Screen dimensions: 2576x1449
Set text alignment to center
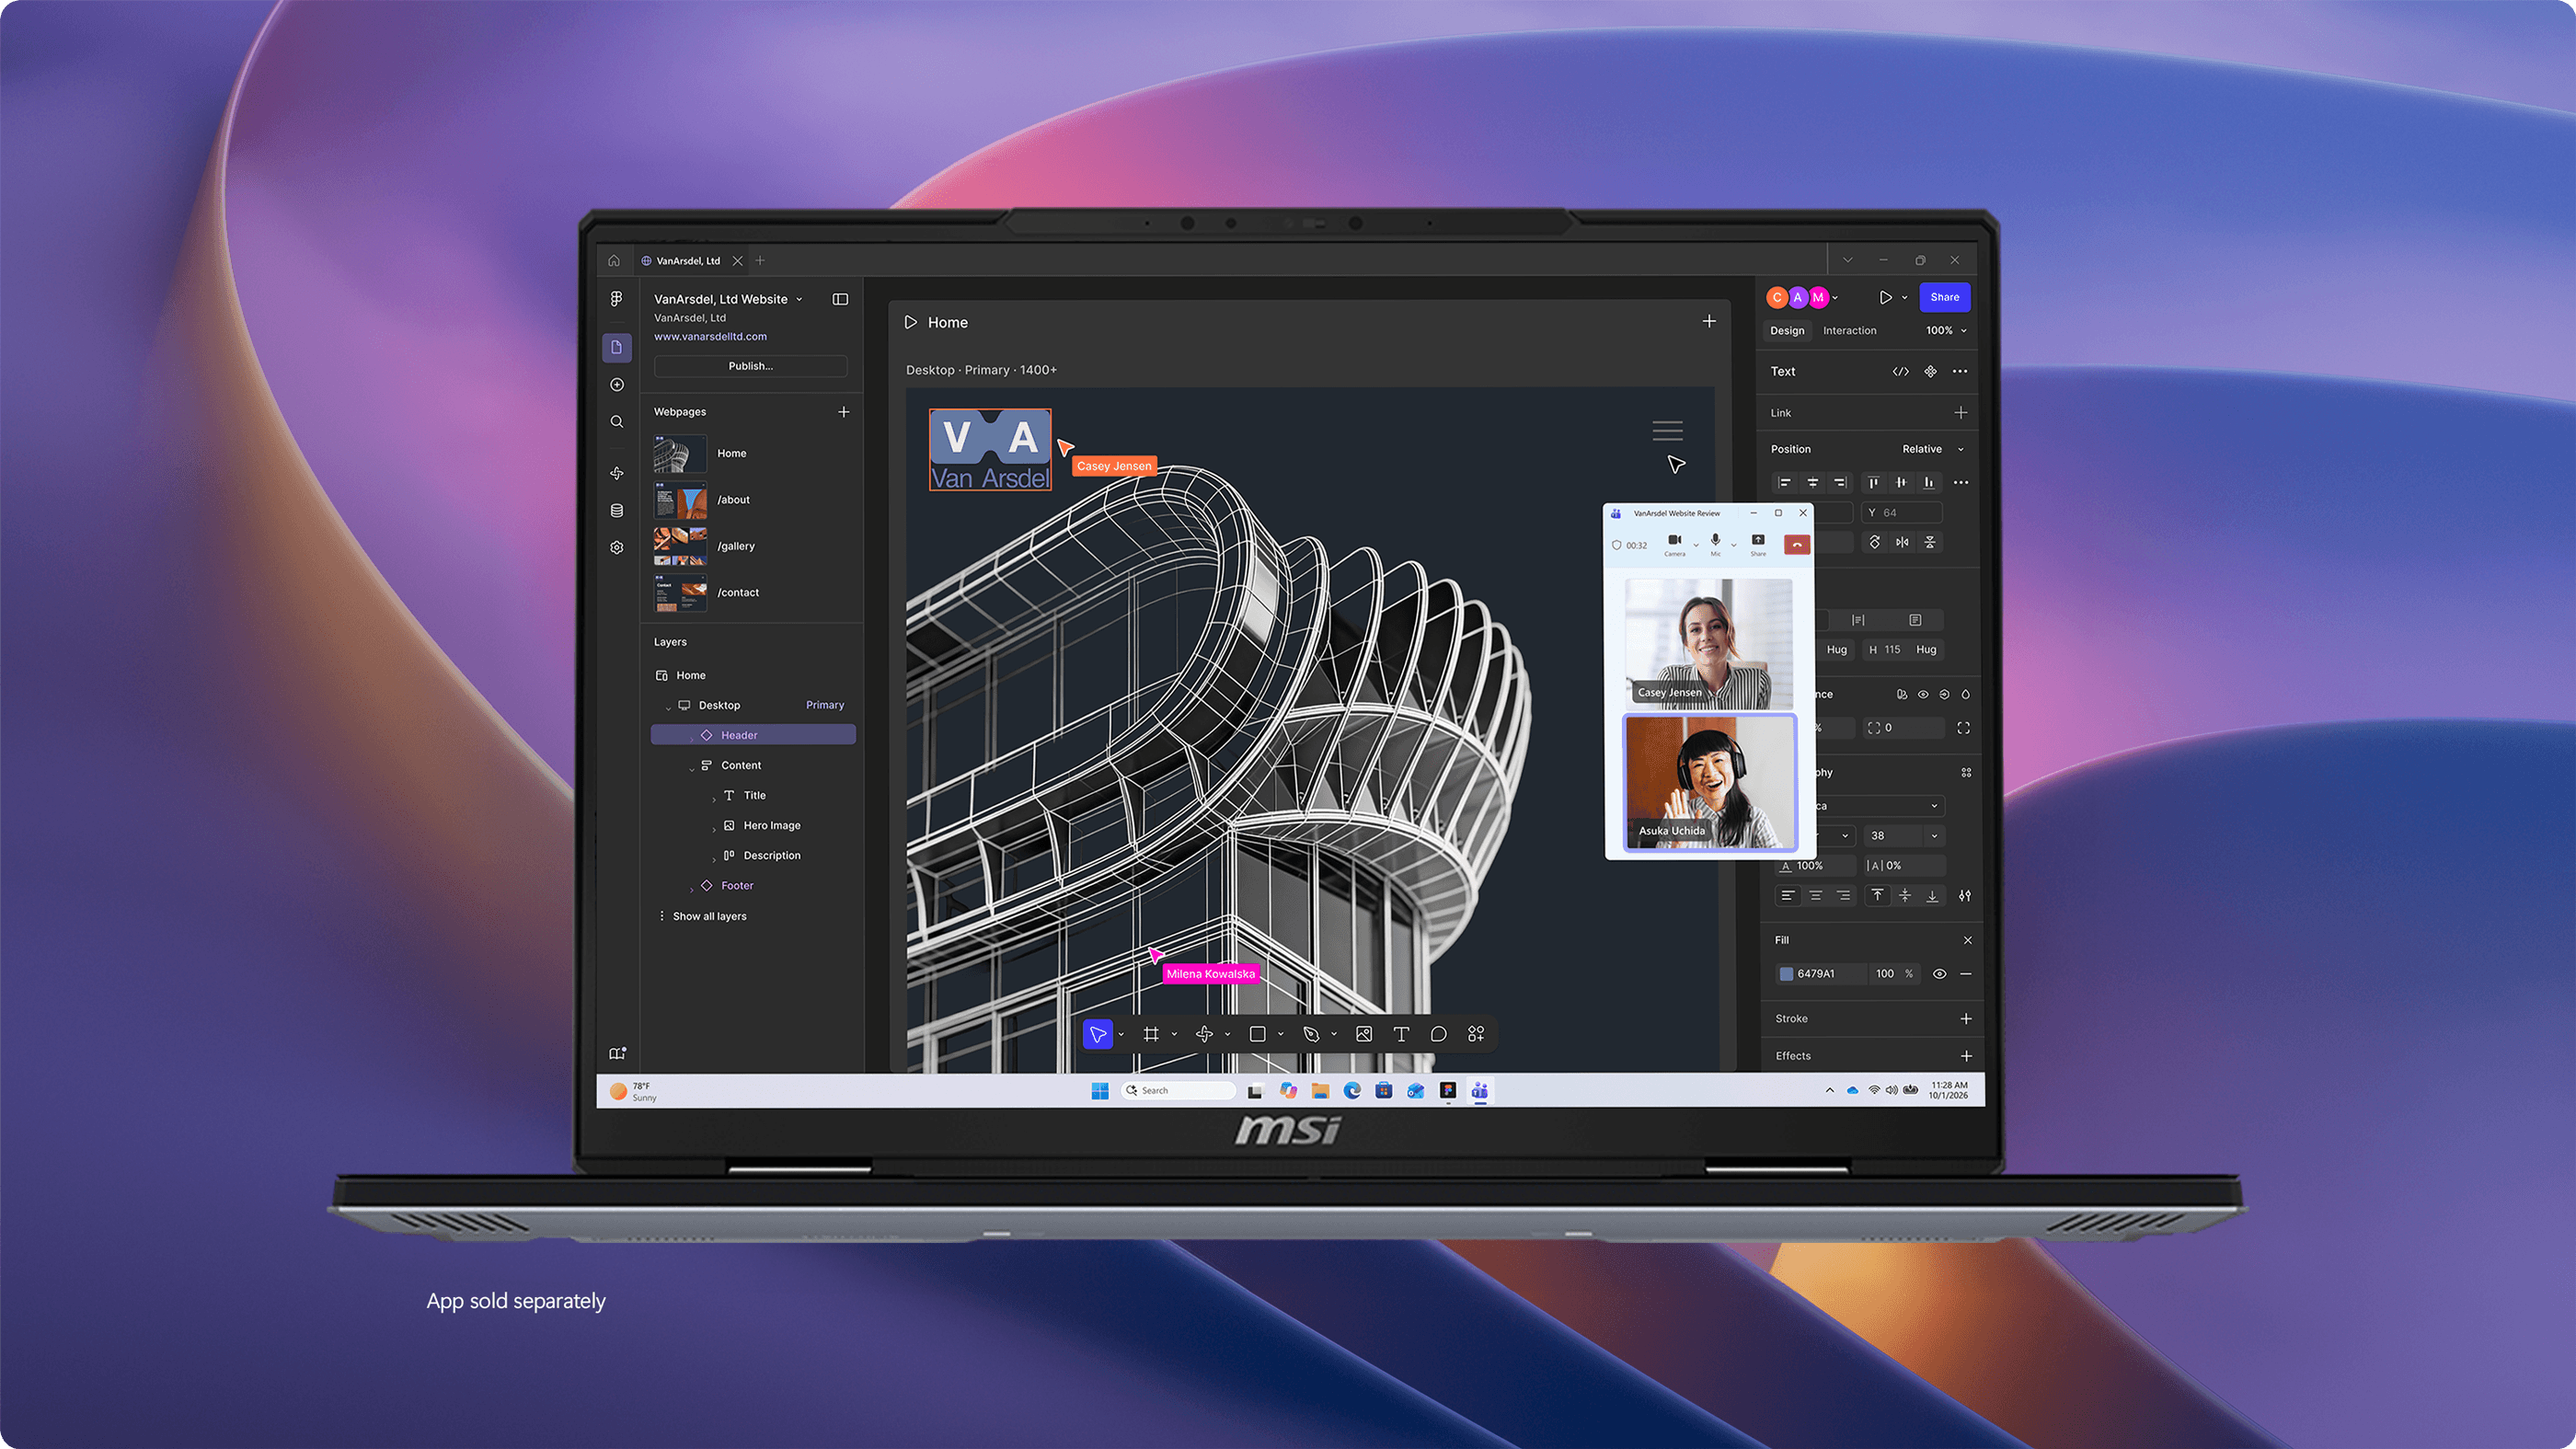click(1815, 896)
